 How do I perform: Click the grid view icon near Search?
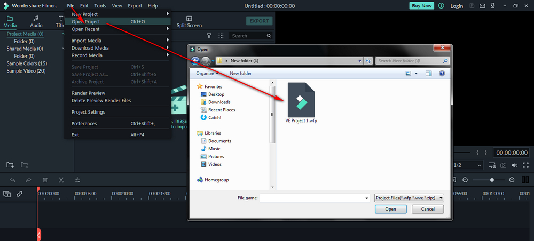[x=221, y=36]
